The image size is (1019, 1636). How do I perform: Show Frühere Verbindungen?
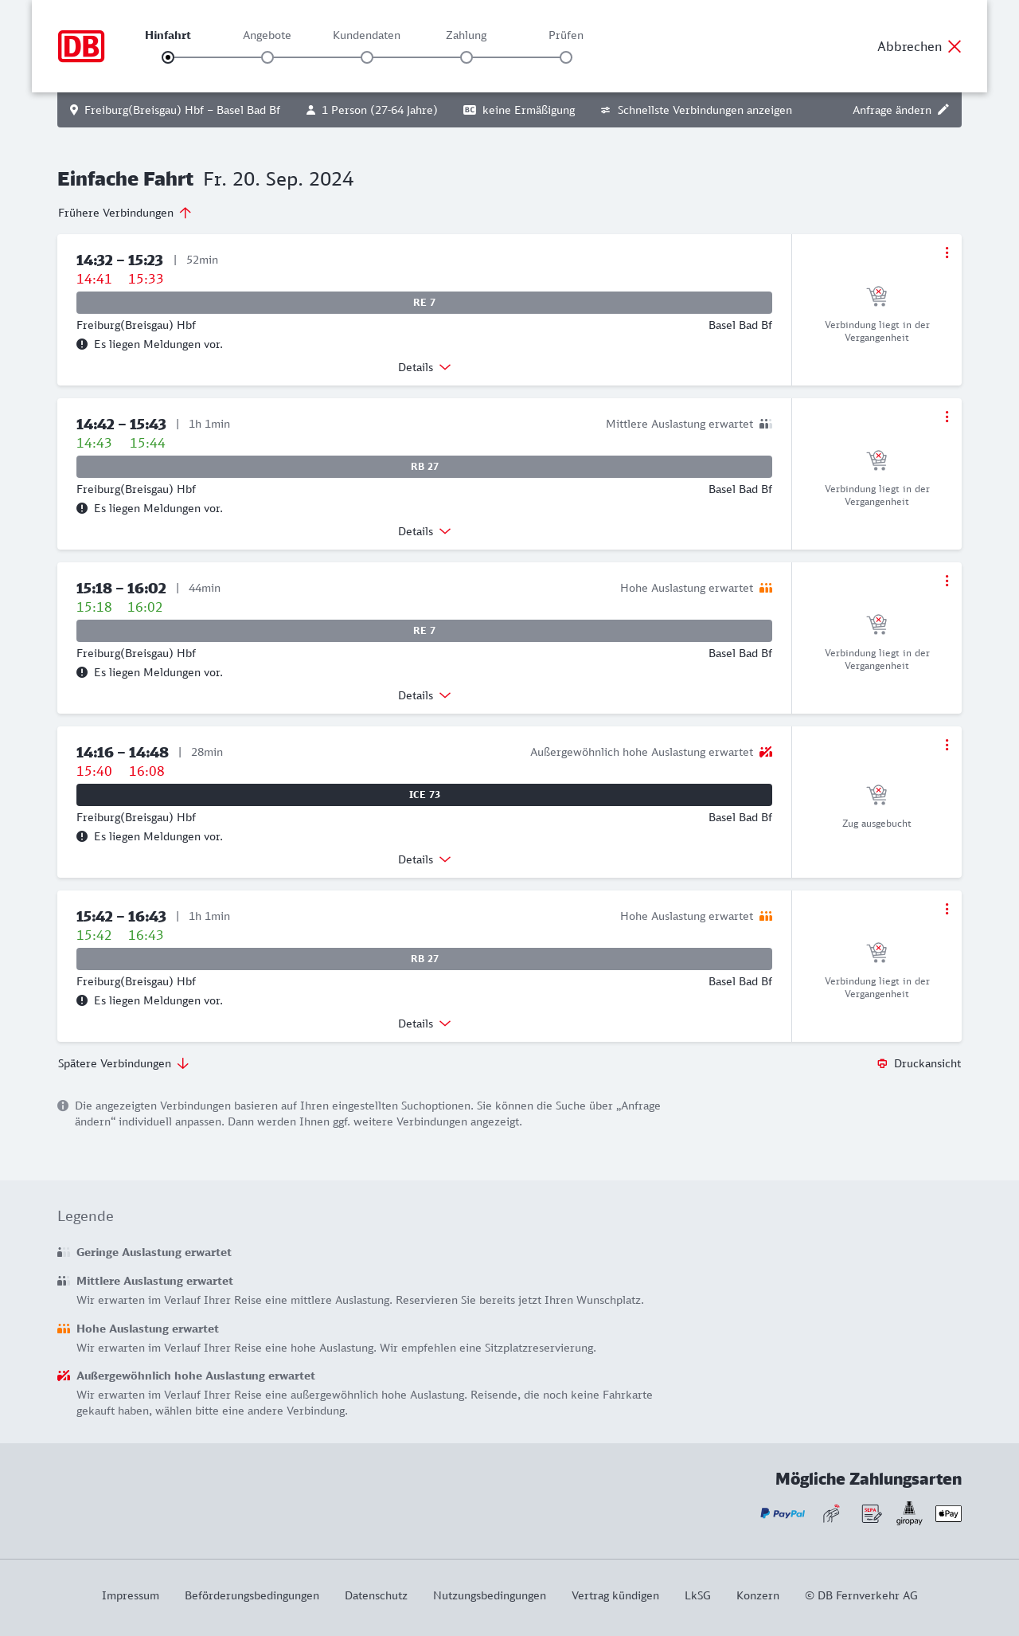click(x=125, y=213)
